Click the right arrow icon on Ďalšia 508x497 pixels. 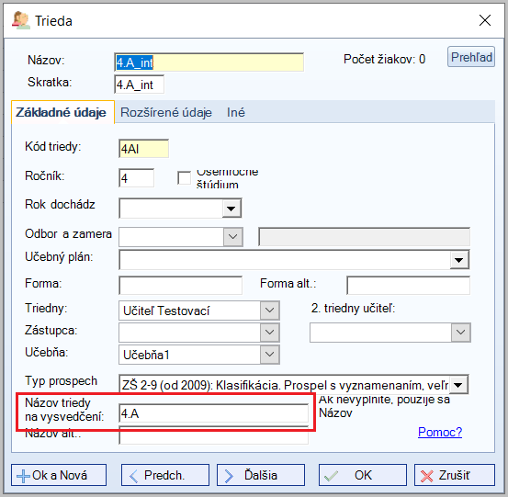229,476
